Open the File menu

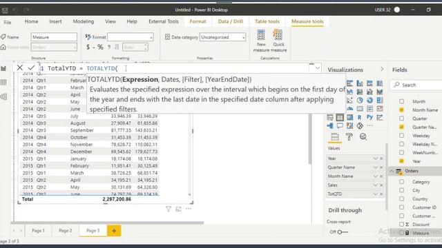(x=8, y=22)
